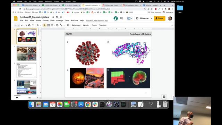Click the Background button

(76, 25)
